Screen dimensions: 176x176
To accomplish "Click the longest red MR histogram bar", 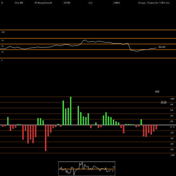I will pos(46,138).
